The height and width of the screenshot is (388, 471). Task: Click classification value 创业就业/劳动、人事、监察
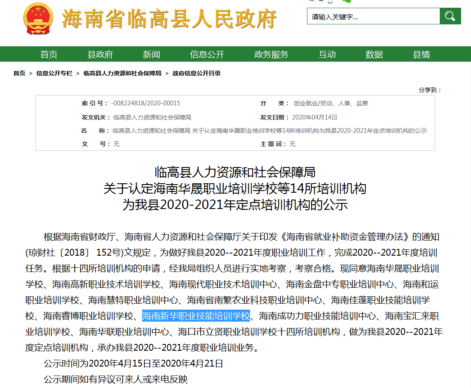[331, 103]
